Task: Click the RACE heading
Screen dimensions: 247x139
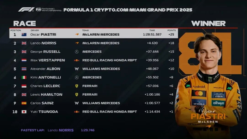Action: point(25,23)
